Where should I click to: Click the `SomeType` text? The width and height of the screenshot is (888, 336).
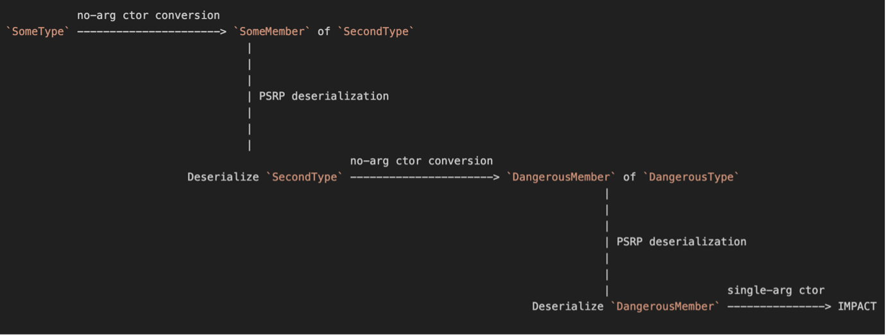pyautogui.click(x=38, y=31)
